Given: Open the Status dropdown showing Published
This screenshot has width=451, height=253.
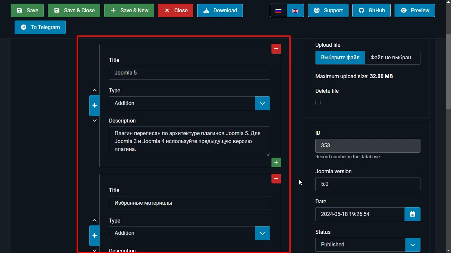Looking at the screenshot, I should click(368, 245).
